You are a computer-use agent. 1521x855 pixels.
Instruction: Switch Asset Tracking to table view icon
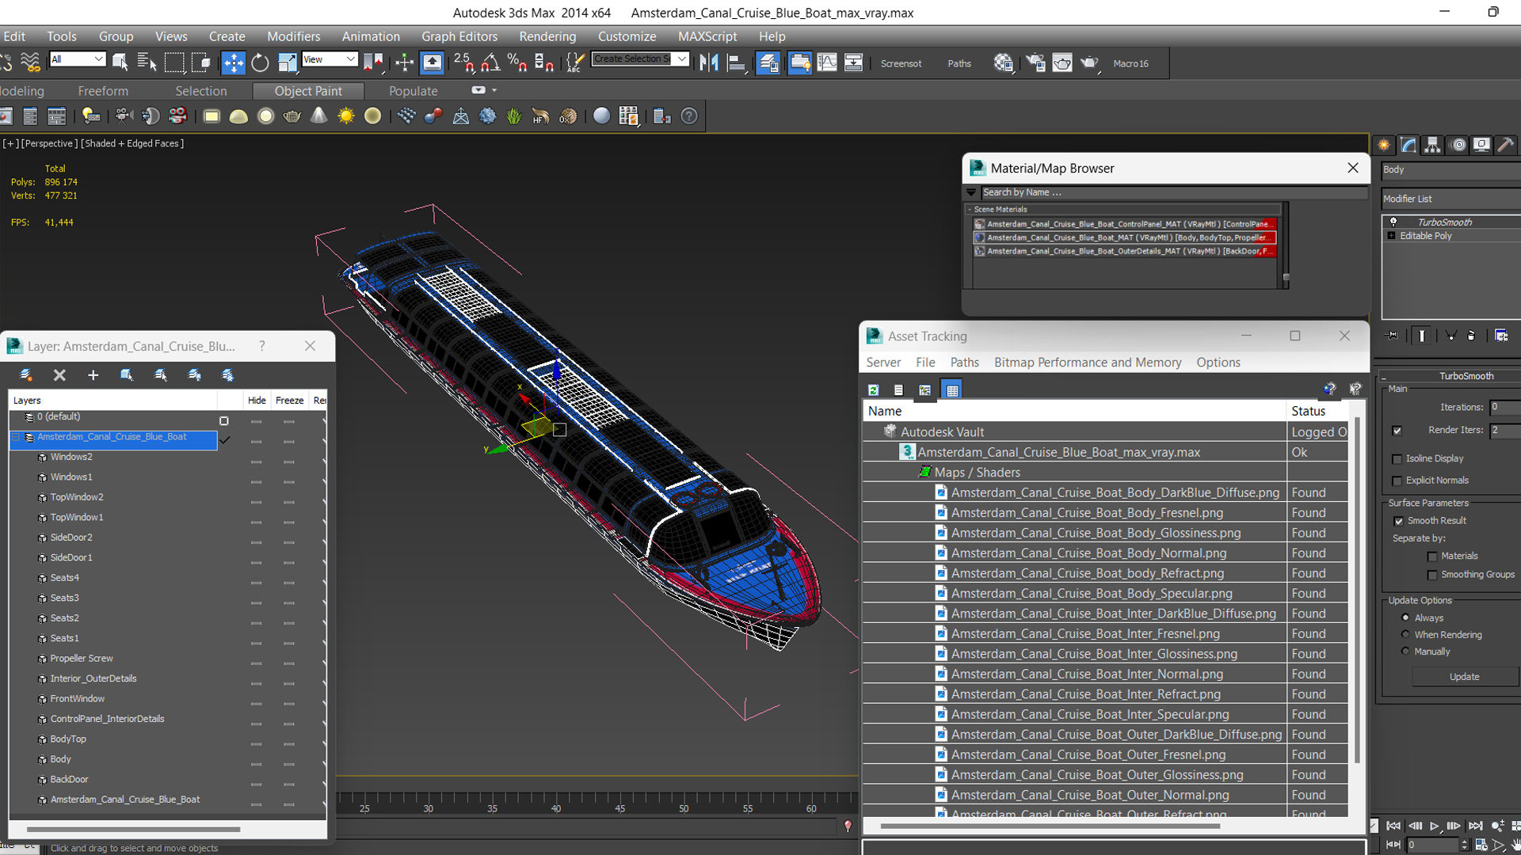coord(952,389)
